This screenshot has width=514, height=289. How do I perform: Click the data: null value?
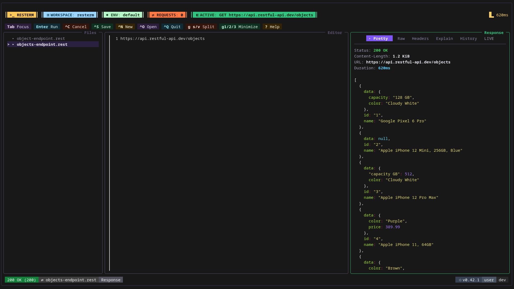pyautogui.click(x=383, y=139)
